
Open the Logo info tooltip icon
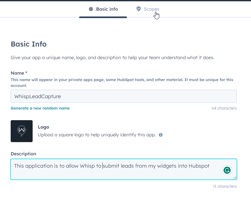pos(161,135)
